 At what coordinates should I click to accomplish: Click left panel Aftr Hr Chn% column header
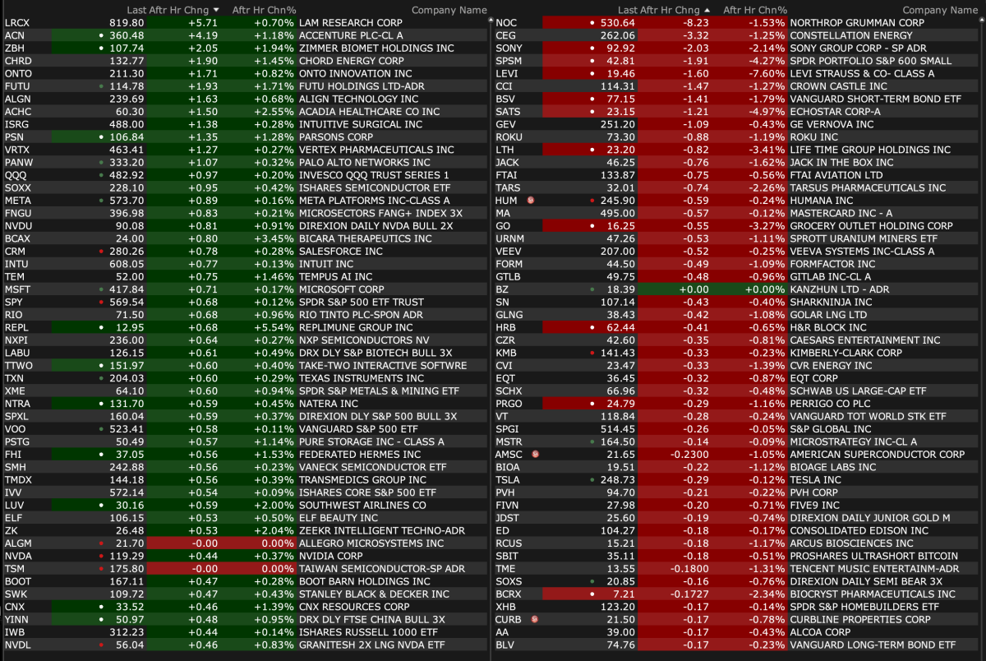coord(263,10)
